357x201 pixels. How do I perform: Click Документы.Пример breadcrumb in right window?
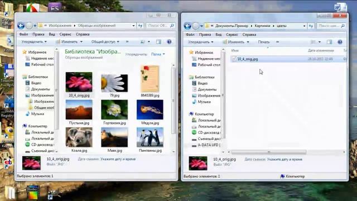[232, 26]
